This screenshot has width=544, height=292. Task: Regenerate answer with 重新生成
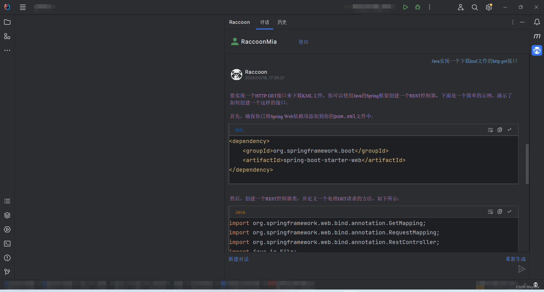pyautogui.click(x=516, y=259)
